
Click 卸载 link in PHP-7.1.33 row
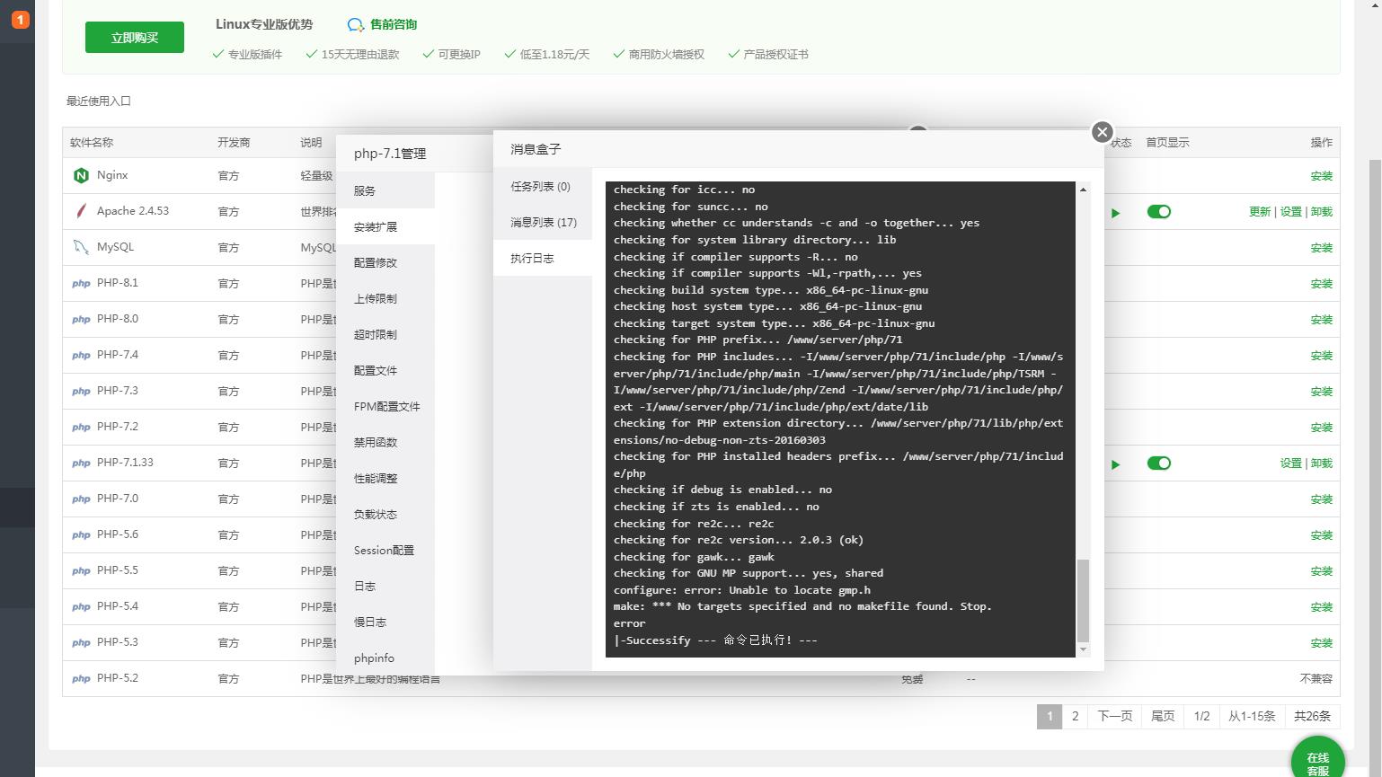[x=1321, y=464]
